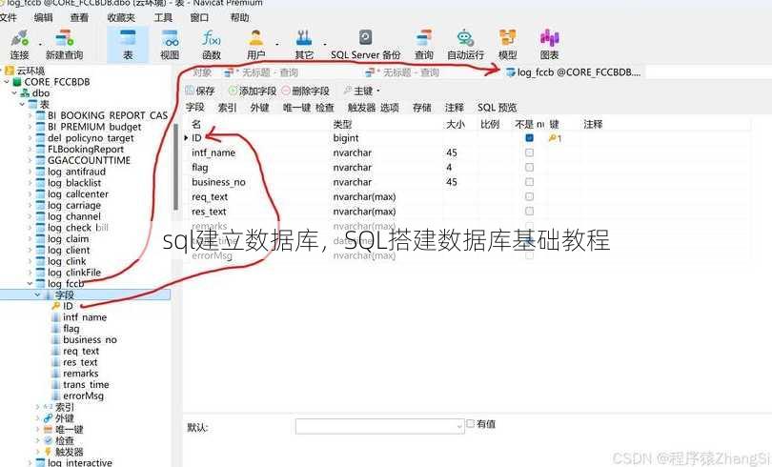Open the 文件 menu
This screenshot has width=772, height=467.
(8, 18)
